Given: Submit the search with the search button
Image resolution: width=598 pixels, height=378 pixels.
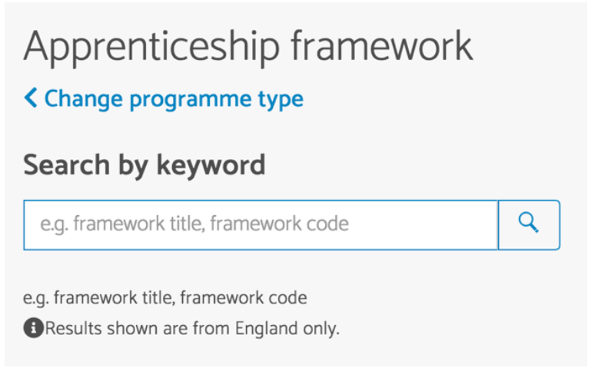Looking at the screenshot, I should tap(529, 225).
